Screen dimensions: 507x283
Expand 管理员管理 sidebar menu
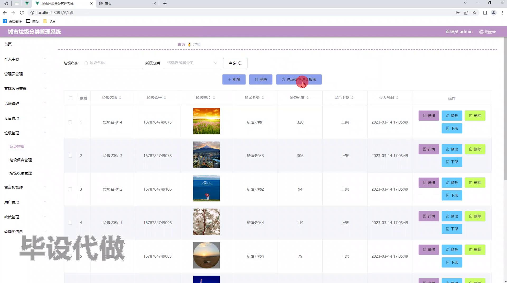click(x=25, y=74)
